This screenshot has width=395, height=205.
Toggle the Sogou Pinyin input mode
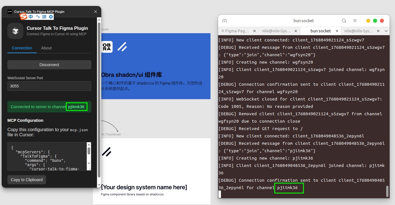click(44, 17)
